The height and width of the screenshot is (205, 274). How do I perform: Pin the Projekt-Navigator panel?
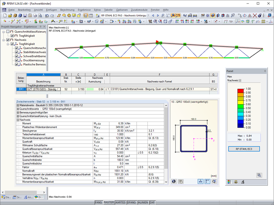coord(40,27)
